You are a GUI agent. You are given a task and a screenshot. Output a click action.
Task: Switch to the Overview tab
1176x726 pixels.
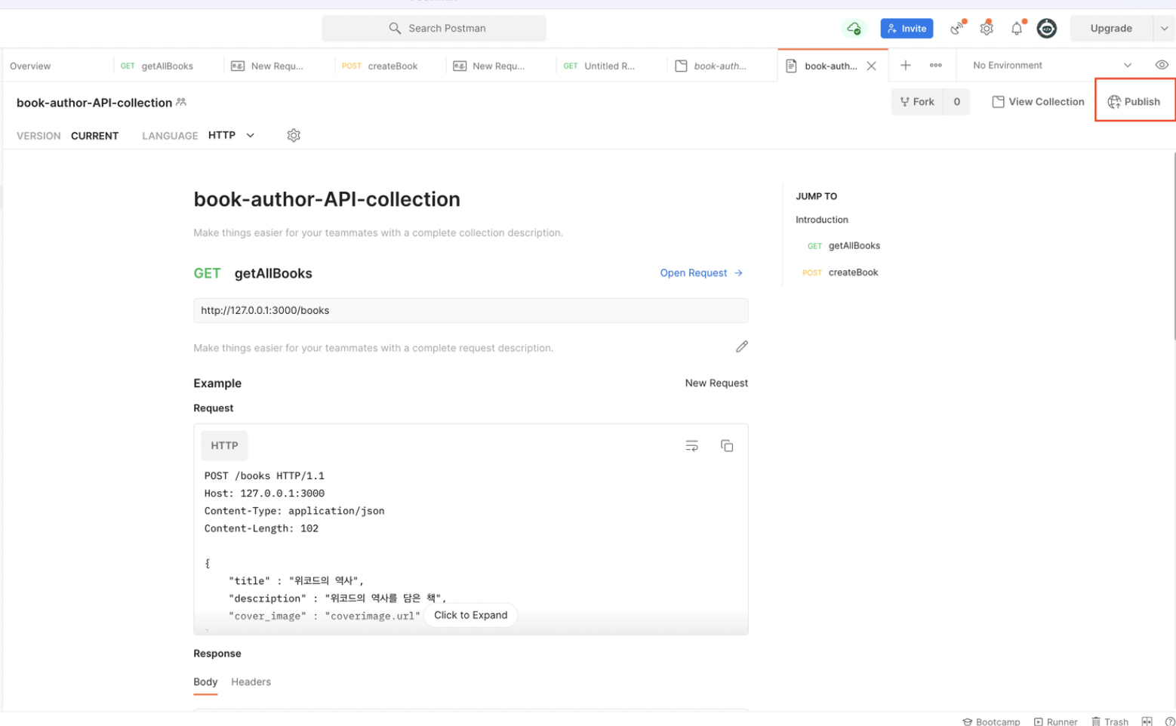click(30, 66)
